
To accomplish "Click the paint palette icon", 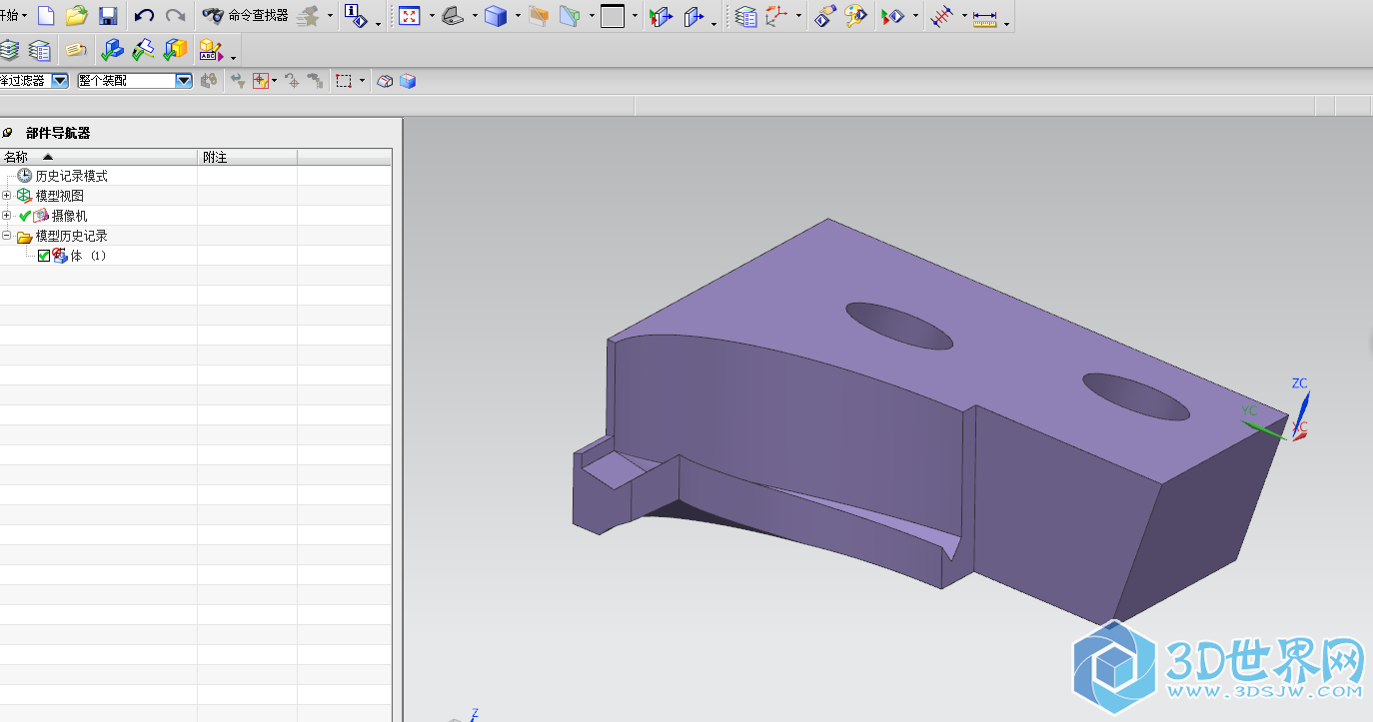I will [x=855, y=16].
